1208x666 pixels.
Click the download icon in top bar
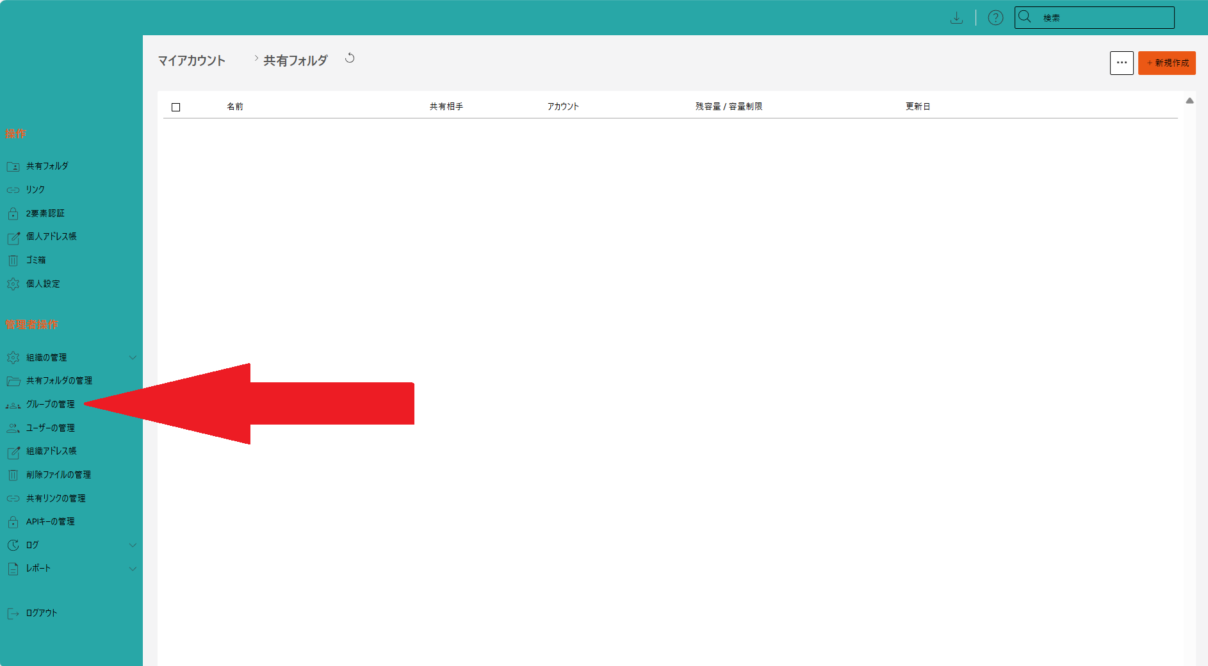[956, 18]
